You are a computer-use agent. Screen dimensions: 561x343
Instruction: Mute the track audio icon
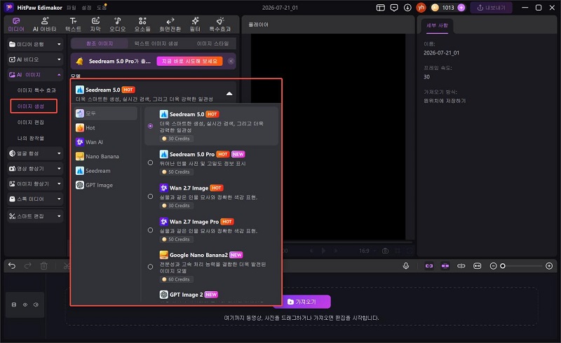coord(36,304)
